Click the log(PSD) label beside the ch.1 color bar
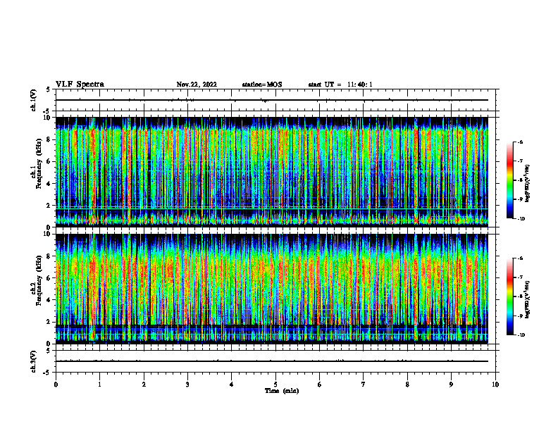Viewport: 558px width, 431px height. point(528,184)
